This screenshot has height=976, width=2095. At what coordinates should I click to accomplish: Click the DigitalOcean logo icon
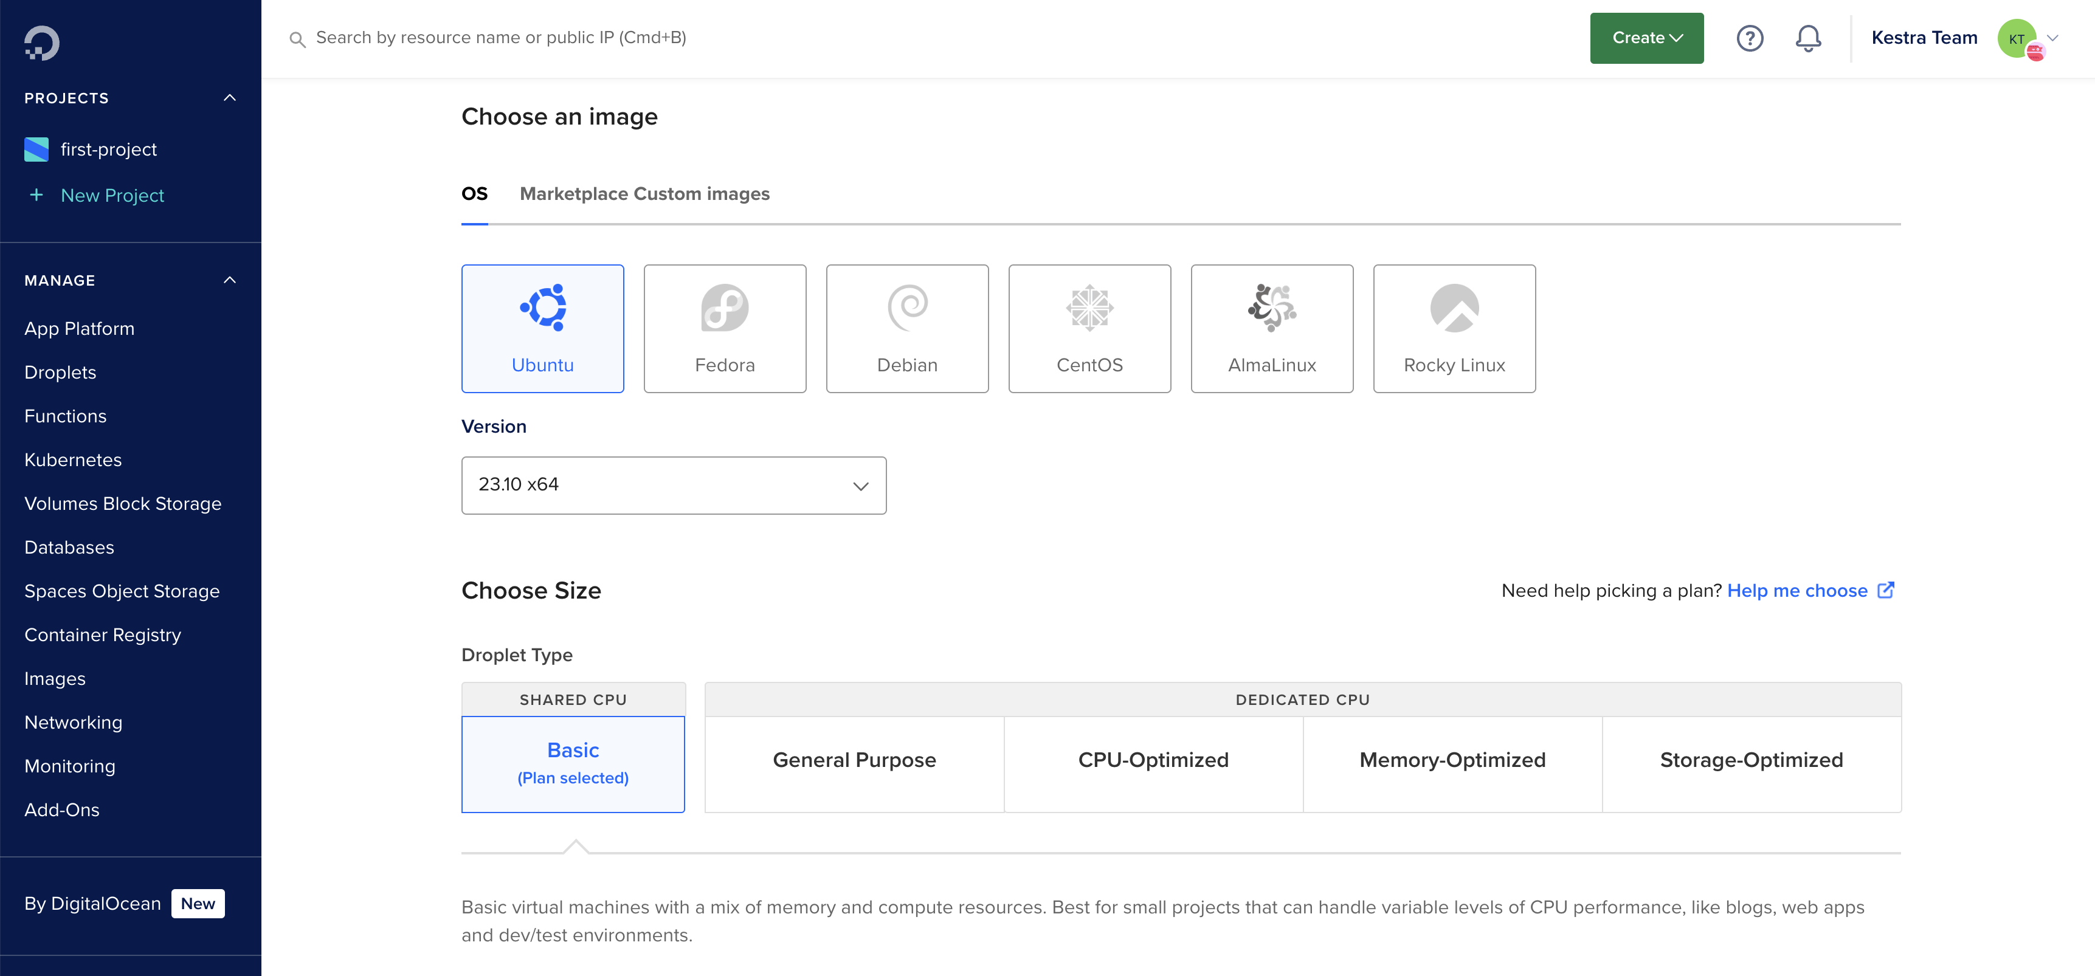point(41,43)
